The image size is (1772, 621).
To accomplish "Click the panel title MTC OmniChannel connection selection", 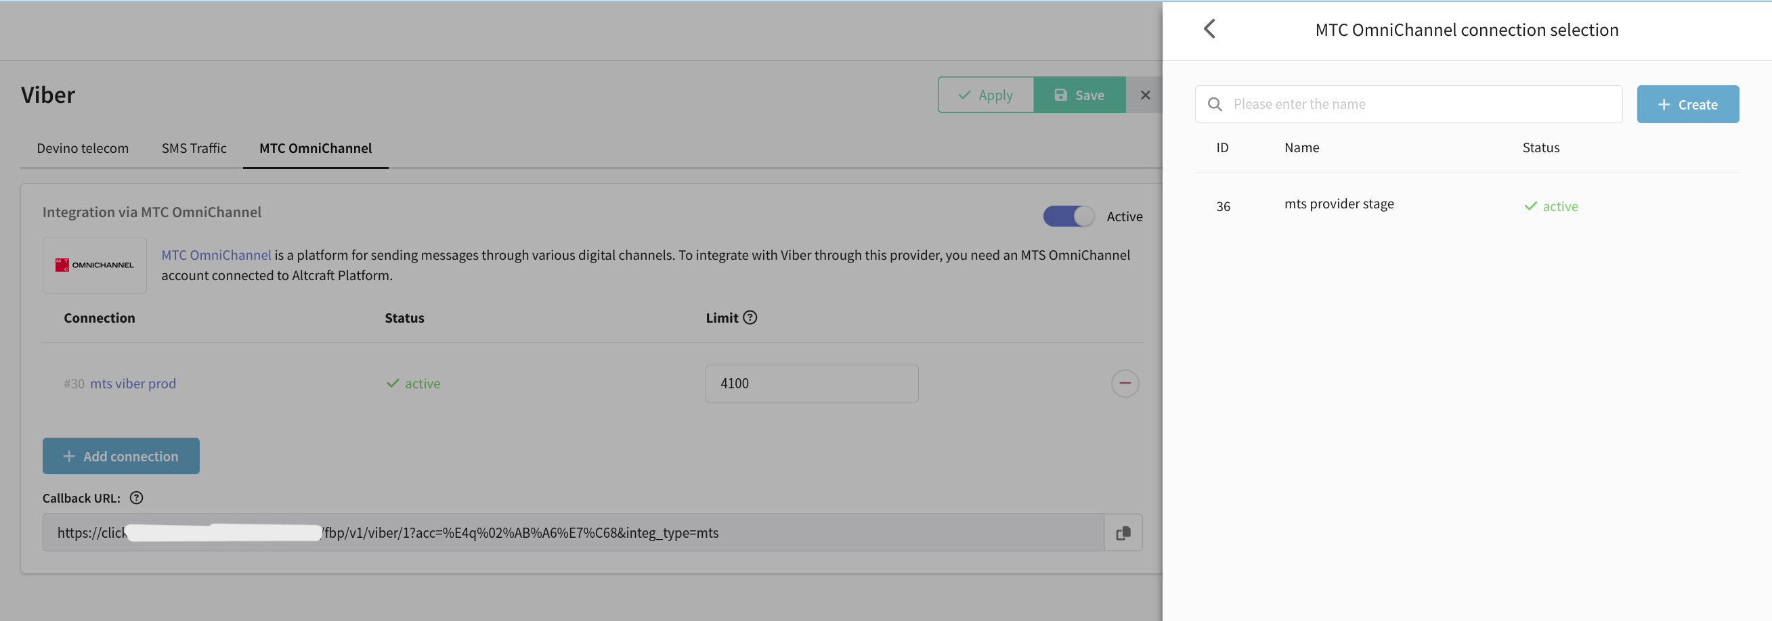I will point(1467,30).
